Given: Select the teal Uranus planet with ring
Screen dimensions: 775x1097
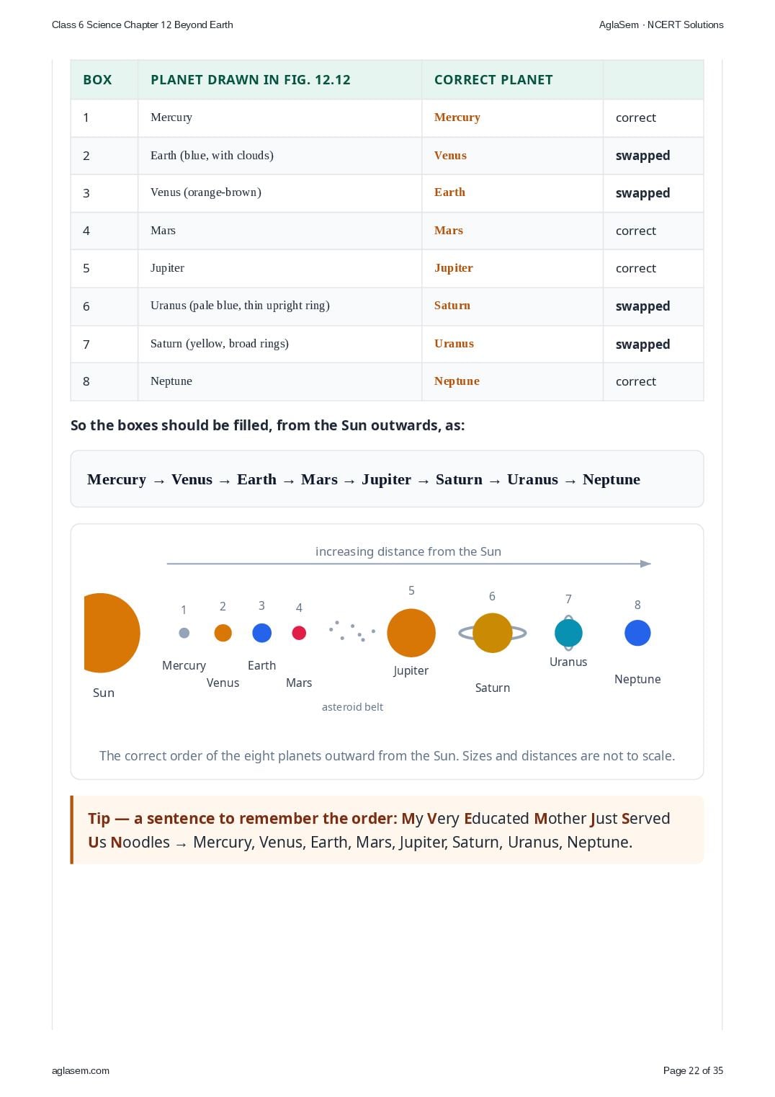Looking at the screenshot, I should [x=569, y=632].
